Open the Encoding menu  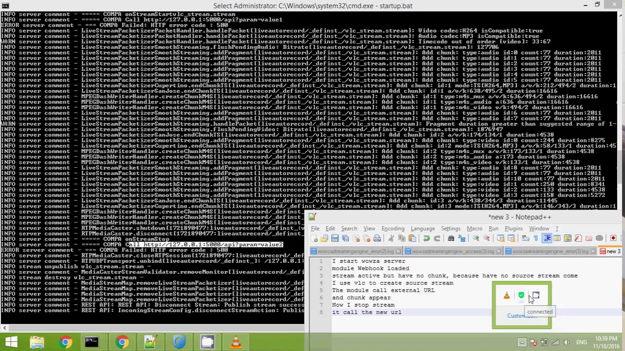393,229
